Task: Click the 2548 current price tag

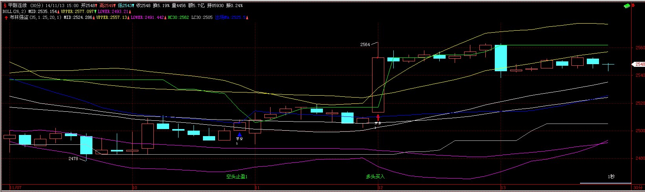Action: tap(639, 64)
